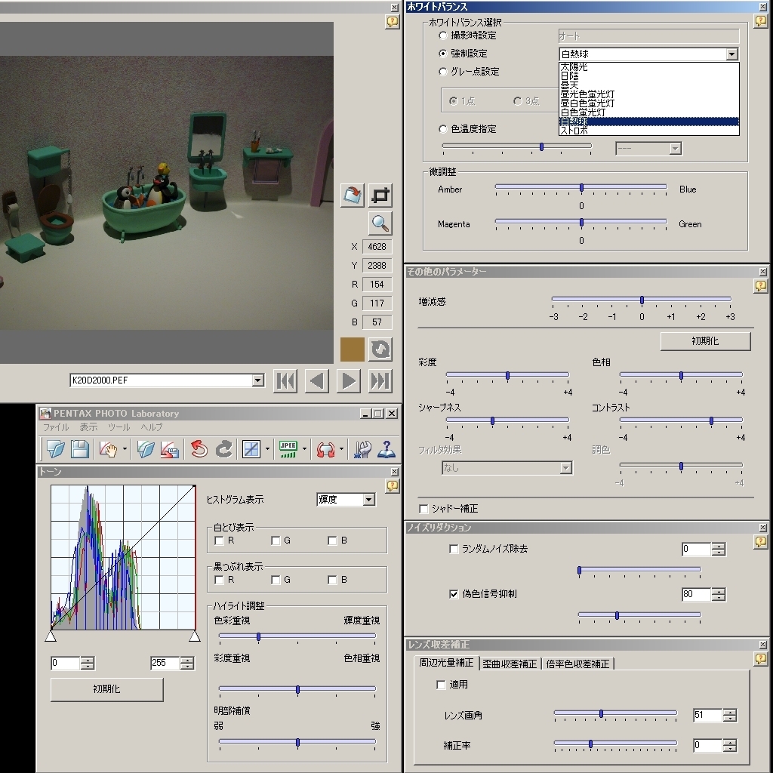Click the floppy disk save icon
Image resolution: width=773 pixels, height=773 pixels.
(x=79, y=450)
